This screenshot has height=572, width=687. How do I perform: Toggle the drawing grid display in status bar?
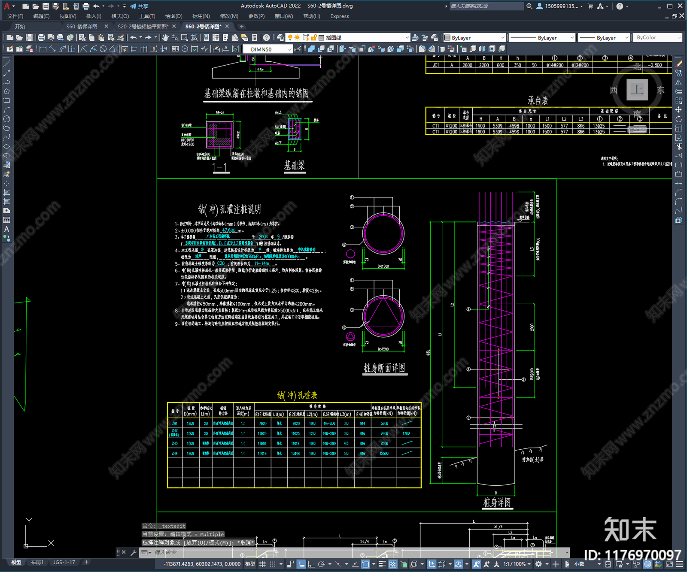click(262, 564)
